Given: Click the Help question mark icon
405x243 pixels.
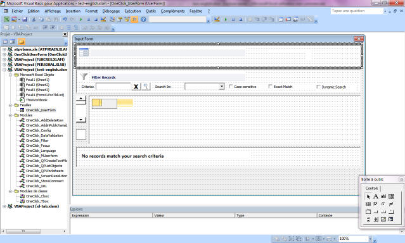Looking at the screenshot, I should [143, 20].
